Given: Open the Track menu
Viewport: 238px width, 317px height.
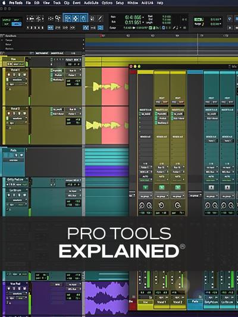Looking at the screenshot, I should pyautogui.click(x=57, y=3).
